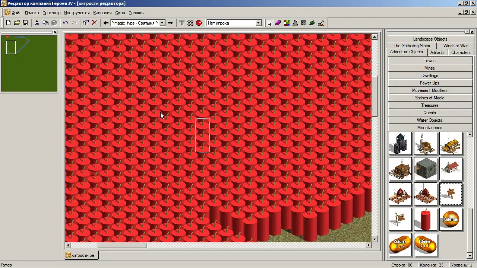This screenshot has height=268, width=477.
Task: Pick the wooden hut on stilts object
Action: (400, 169)
